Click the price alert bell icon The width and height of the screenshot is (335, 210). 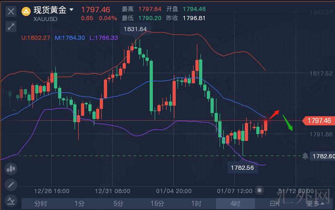(x=305, y=156)
